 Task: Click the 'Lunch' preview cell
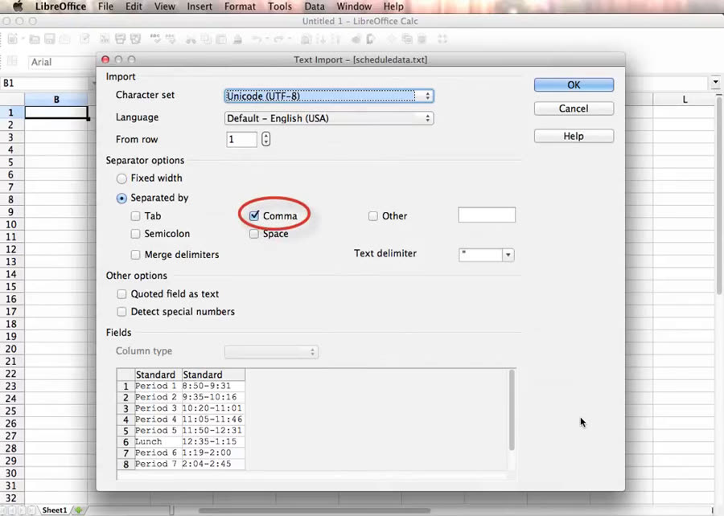pos(158,441)
